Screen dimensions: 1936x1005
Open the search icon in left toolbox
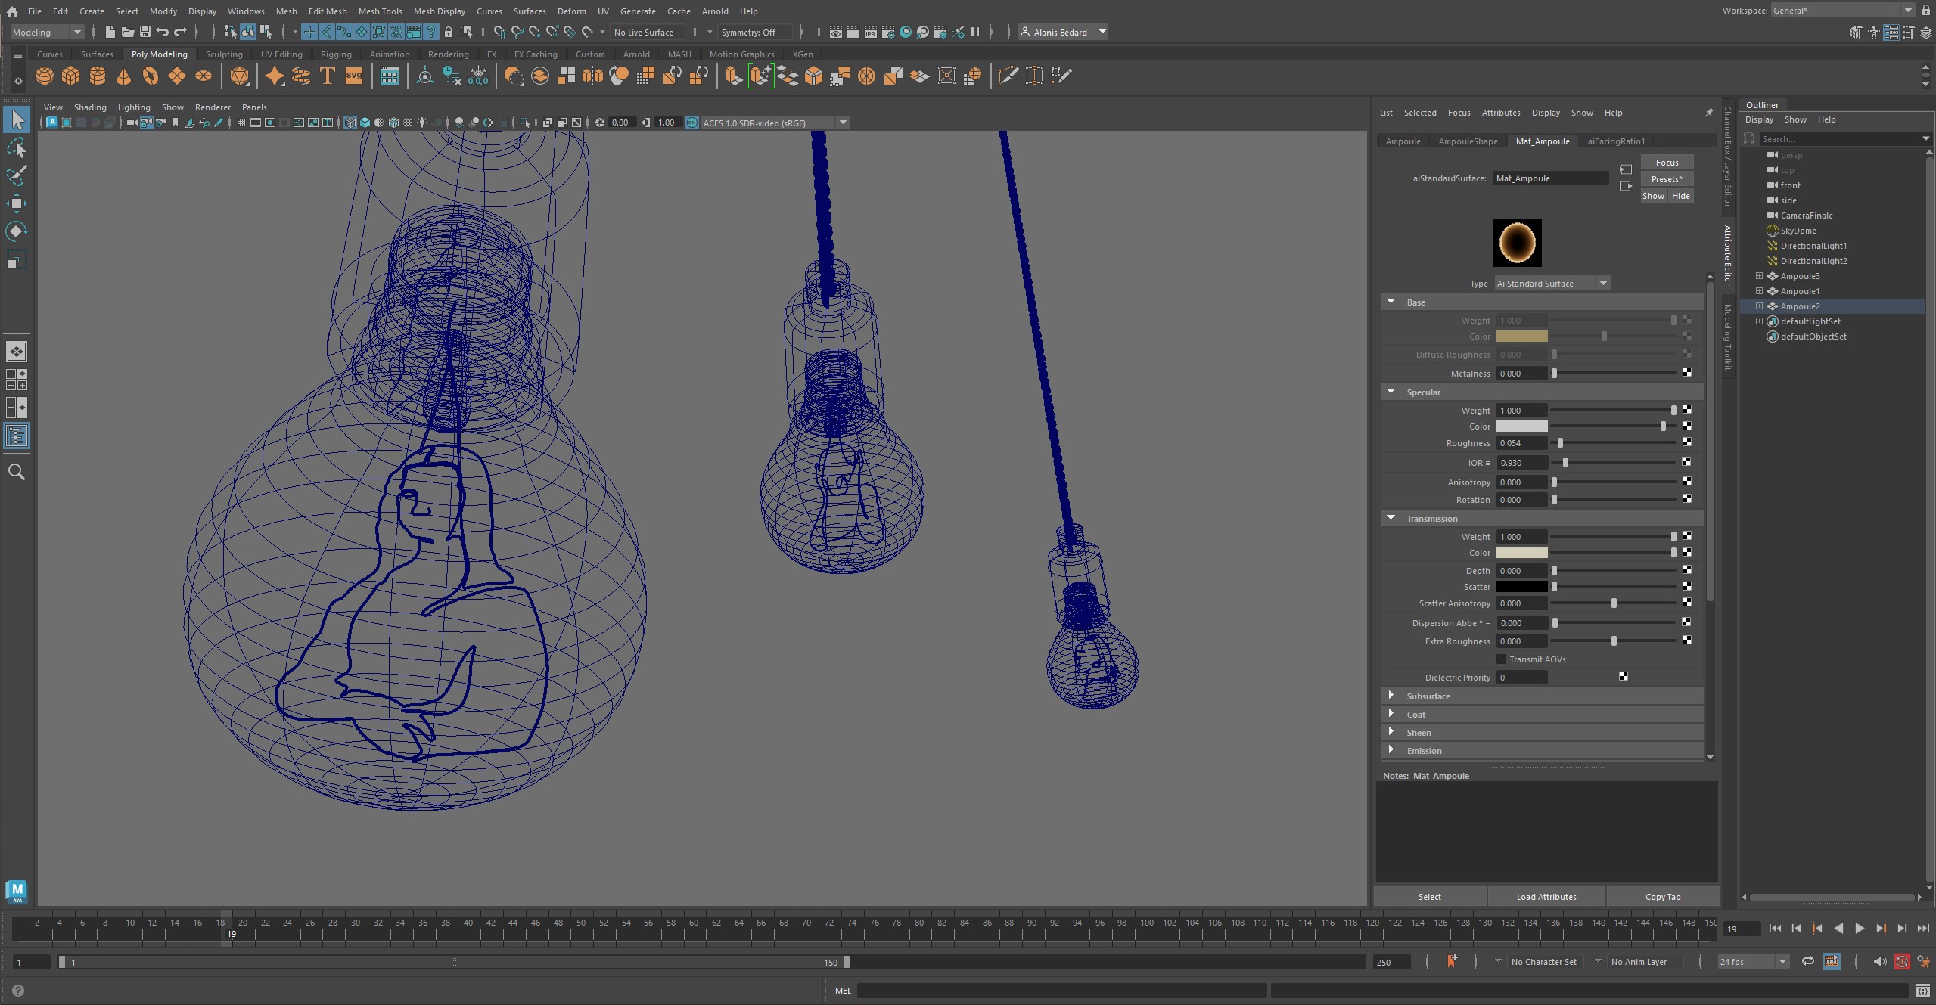17,472
